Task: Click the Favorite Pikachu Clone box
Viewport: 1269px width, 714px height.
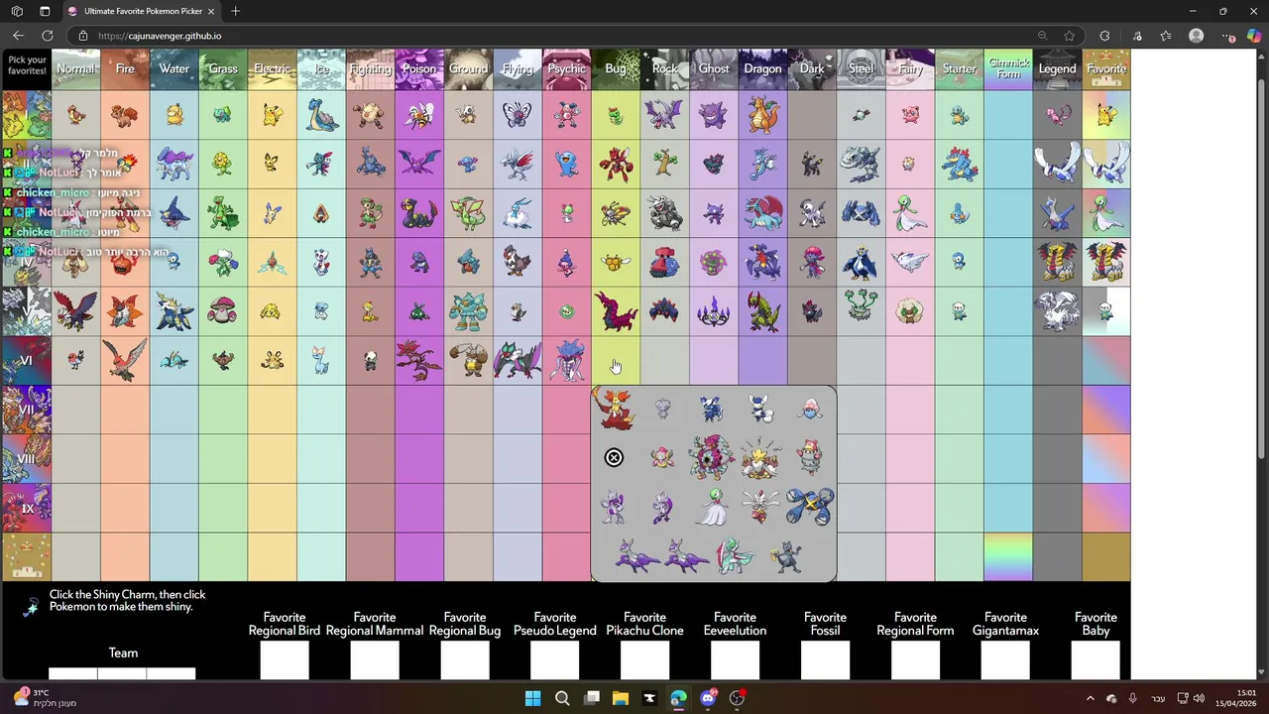Action: pos(645,660)
